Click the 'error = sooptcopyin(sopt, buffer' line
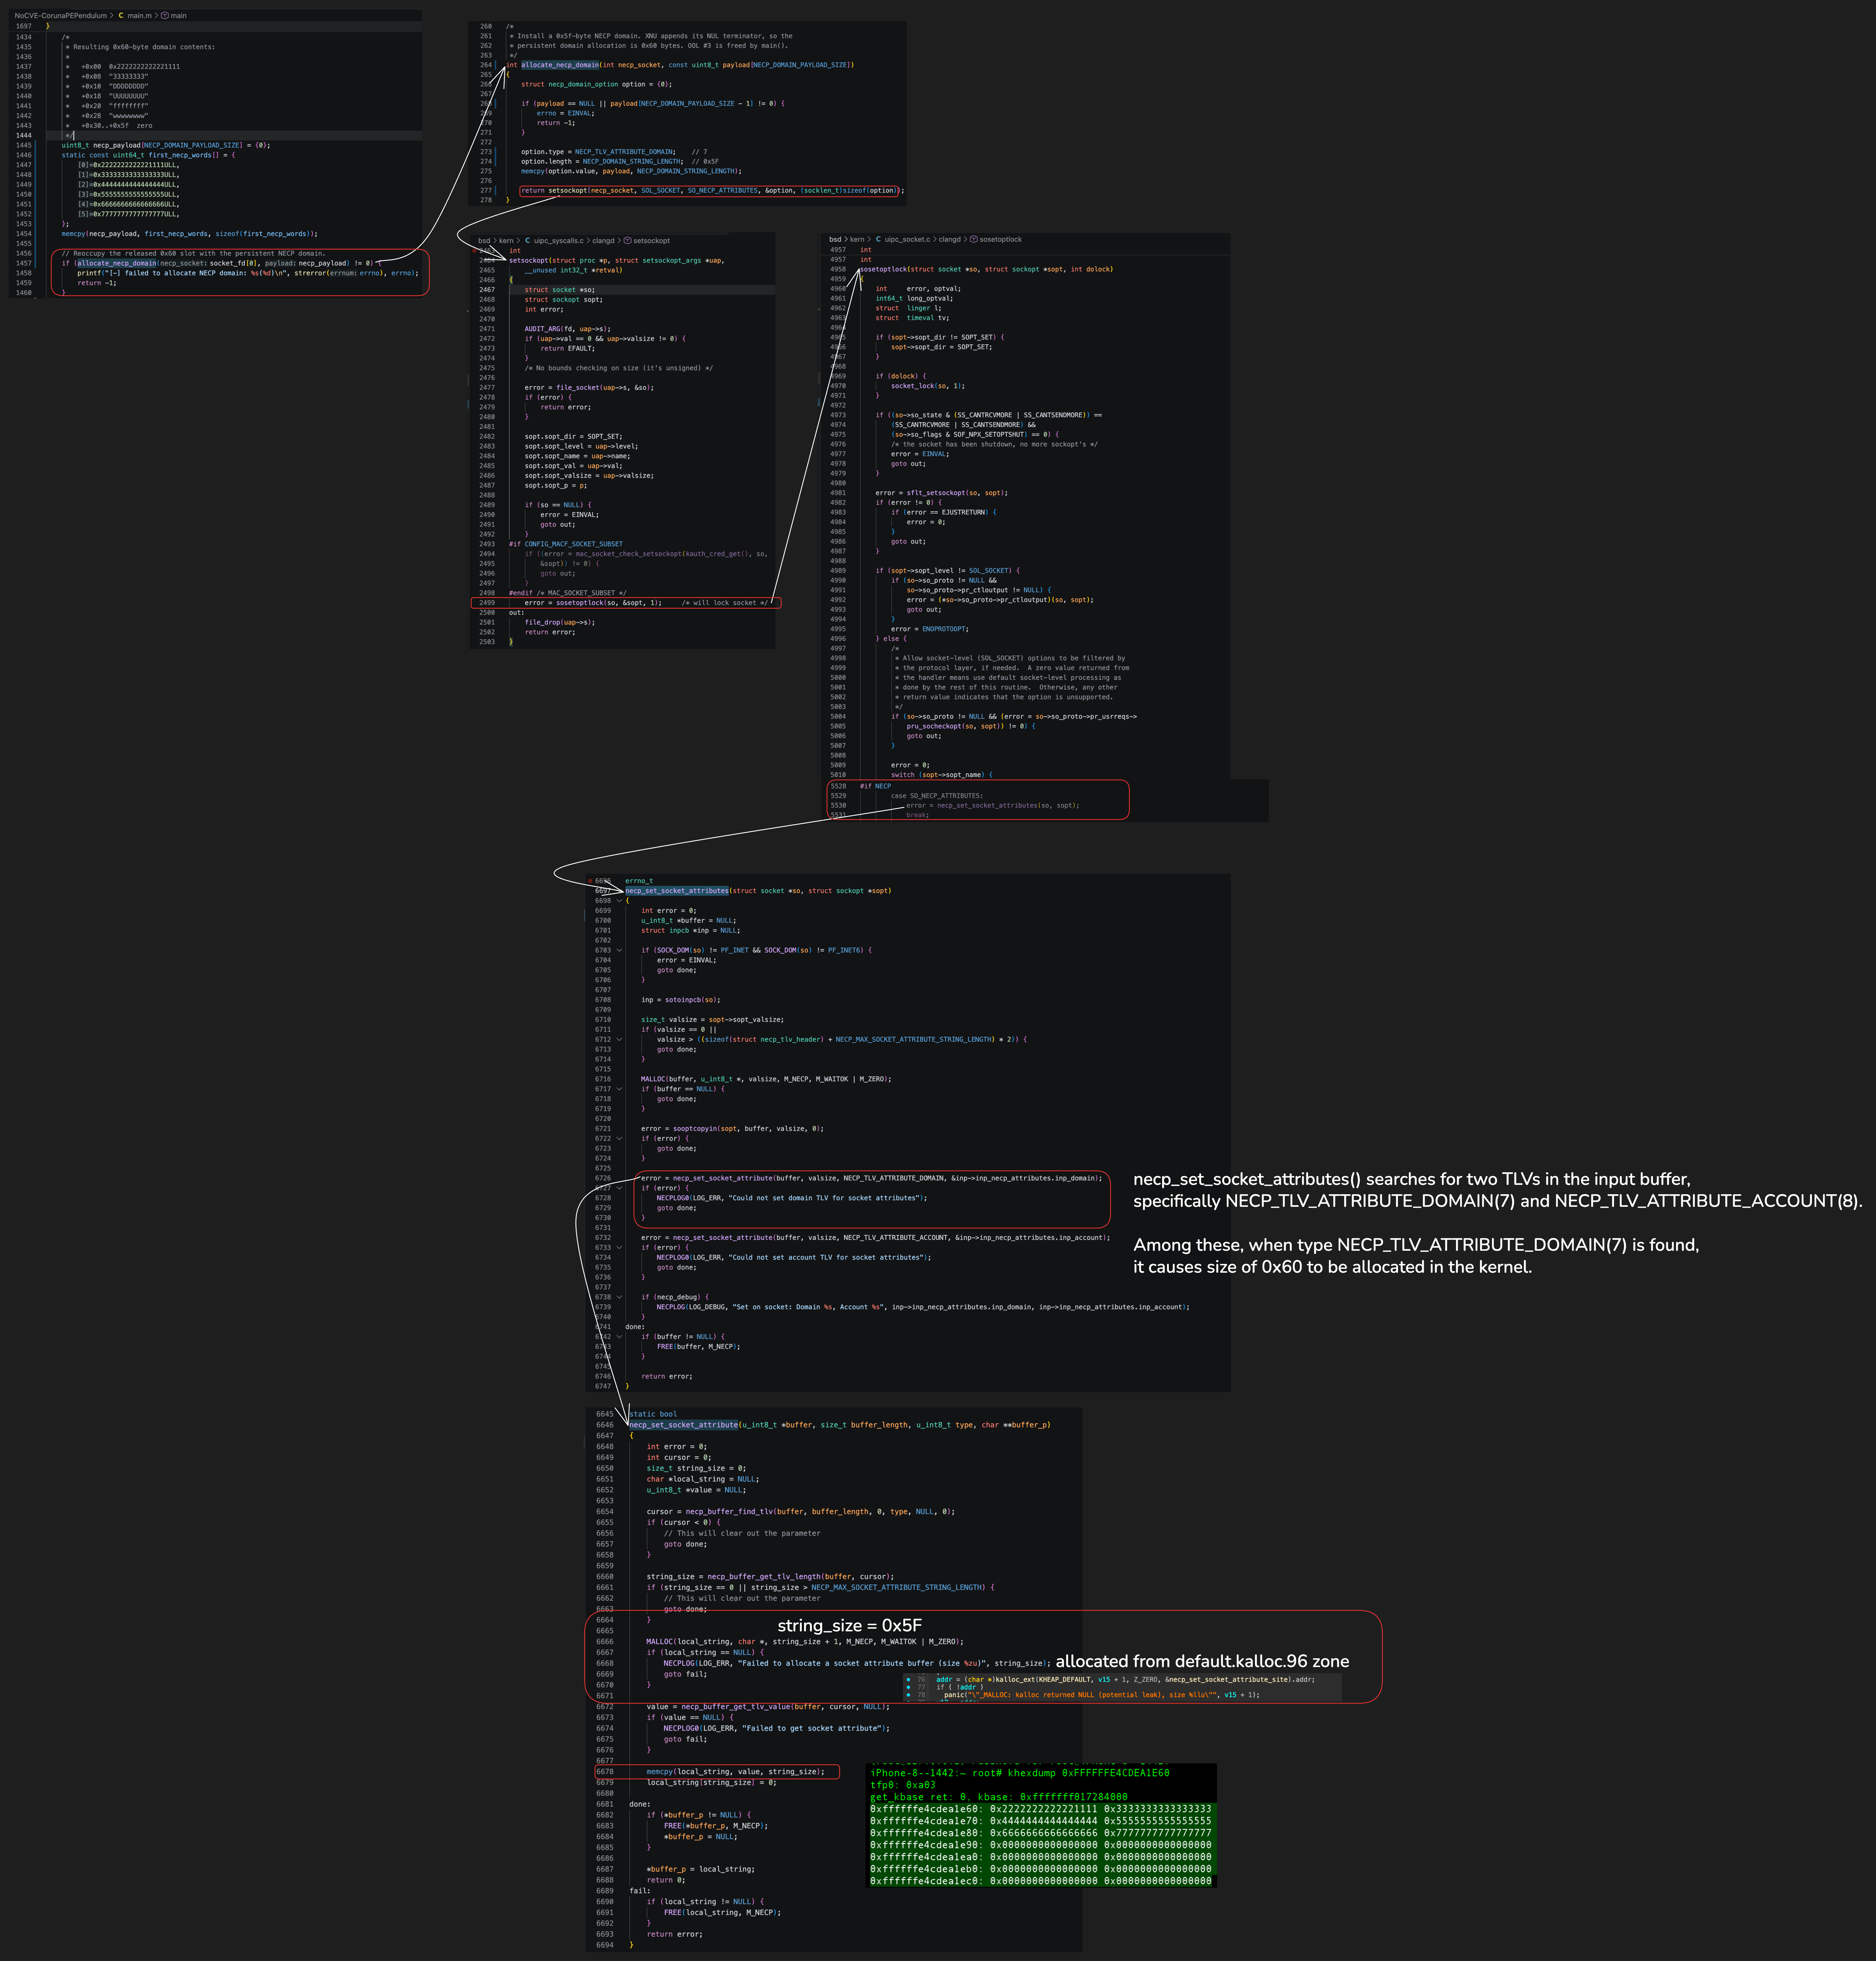 (733, 1129)
